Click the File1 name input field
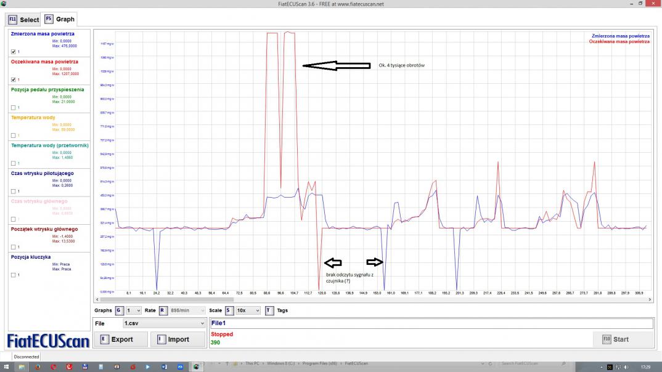 coord(431,323)
